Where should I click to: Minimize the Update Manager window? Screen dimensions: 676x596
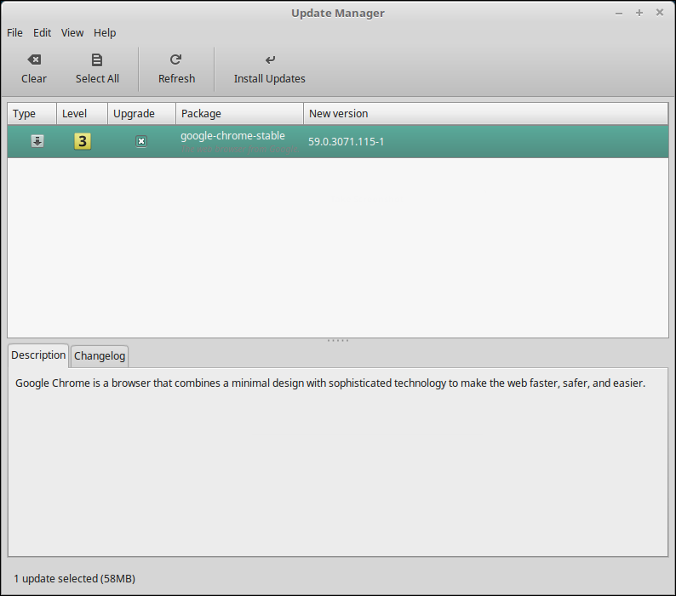click(619, 14)
